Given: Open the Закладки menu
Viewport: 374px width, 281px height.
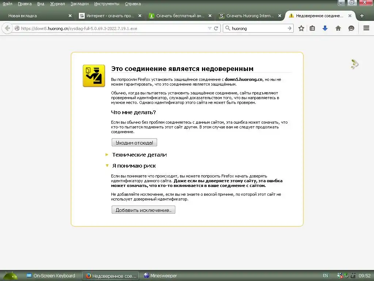Looking at the screenshot, I should tap(79, 4).
